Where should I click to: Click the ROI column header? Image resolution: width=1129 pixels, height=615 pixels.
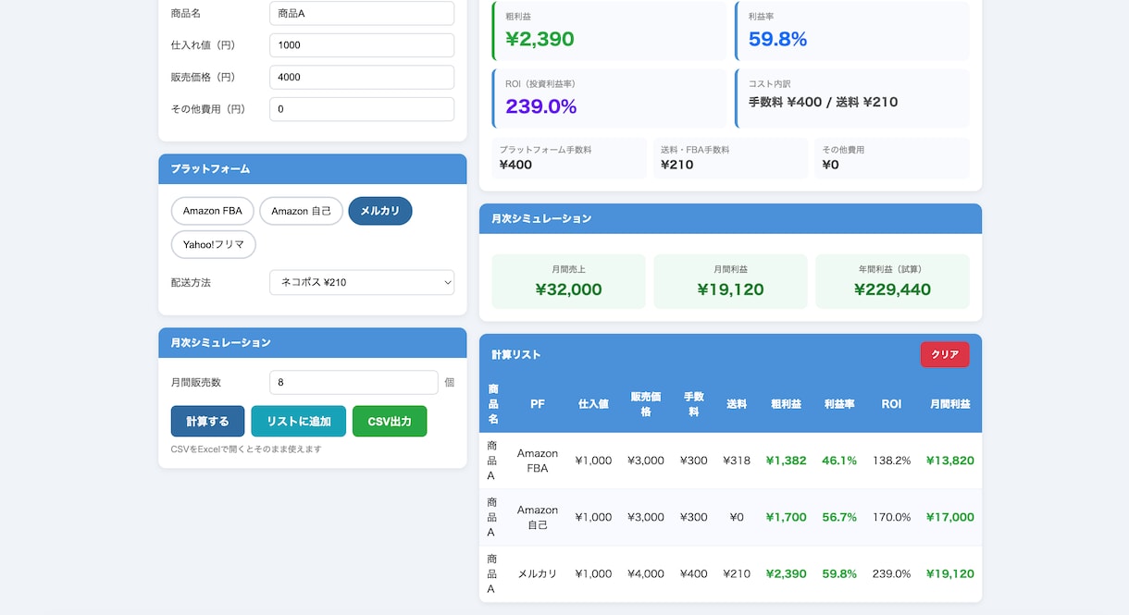coord(891,404)
